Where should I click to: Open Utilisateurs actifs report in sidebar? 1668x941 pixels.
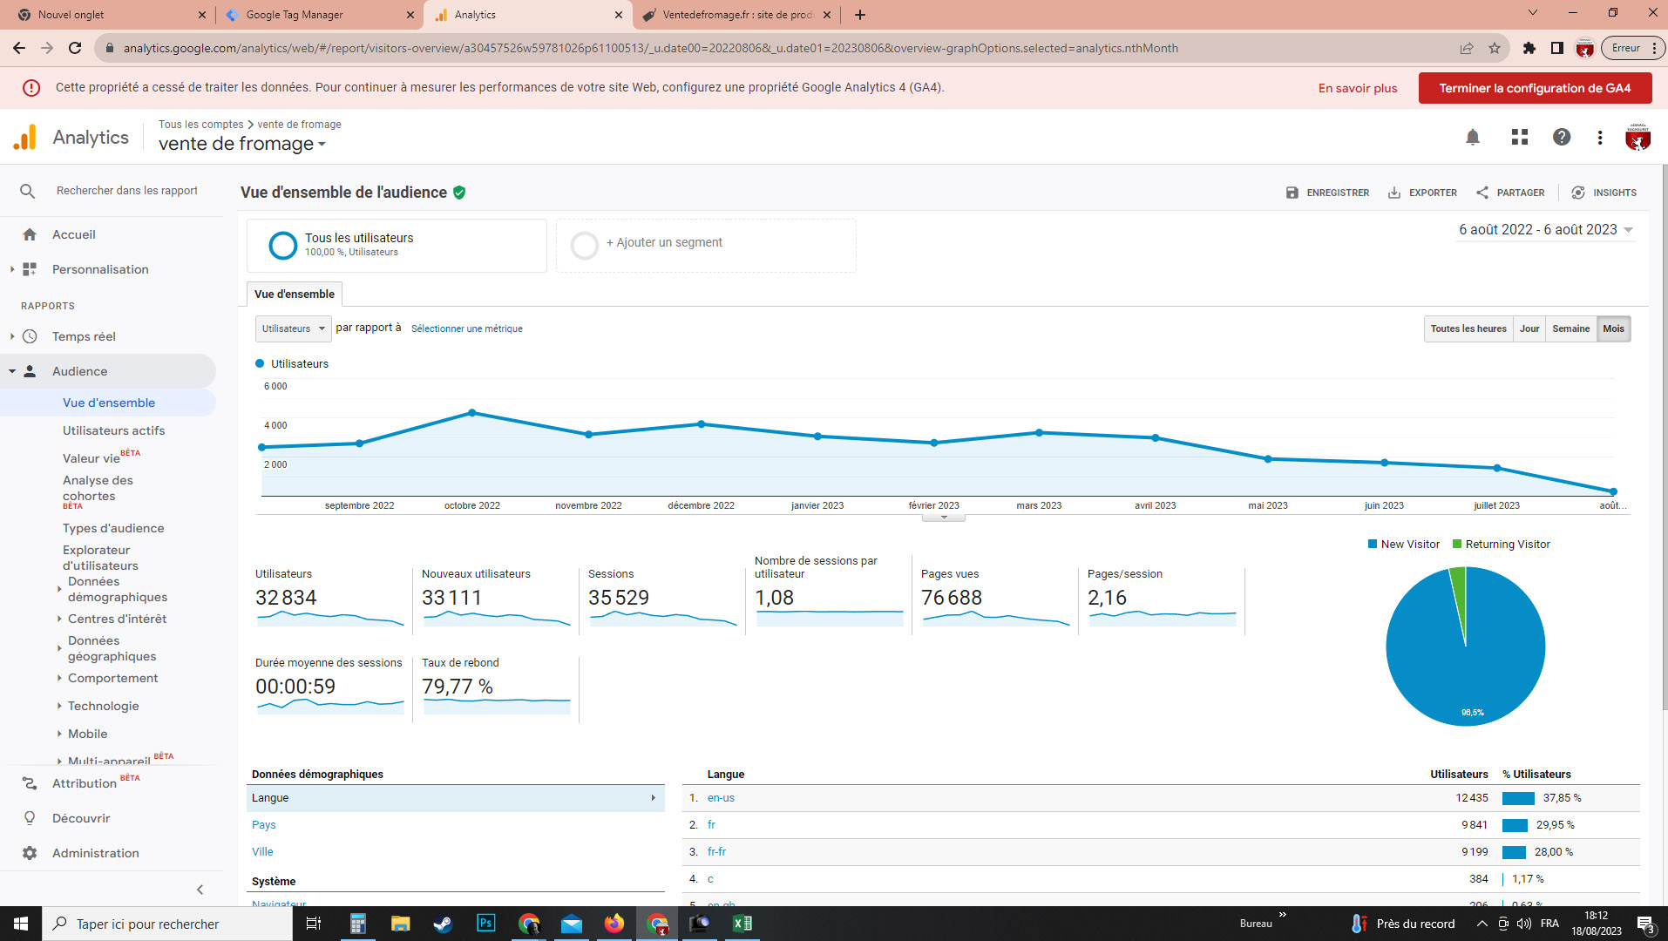113,430
